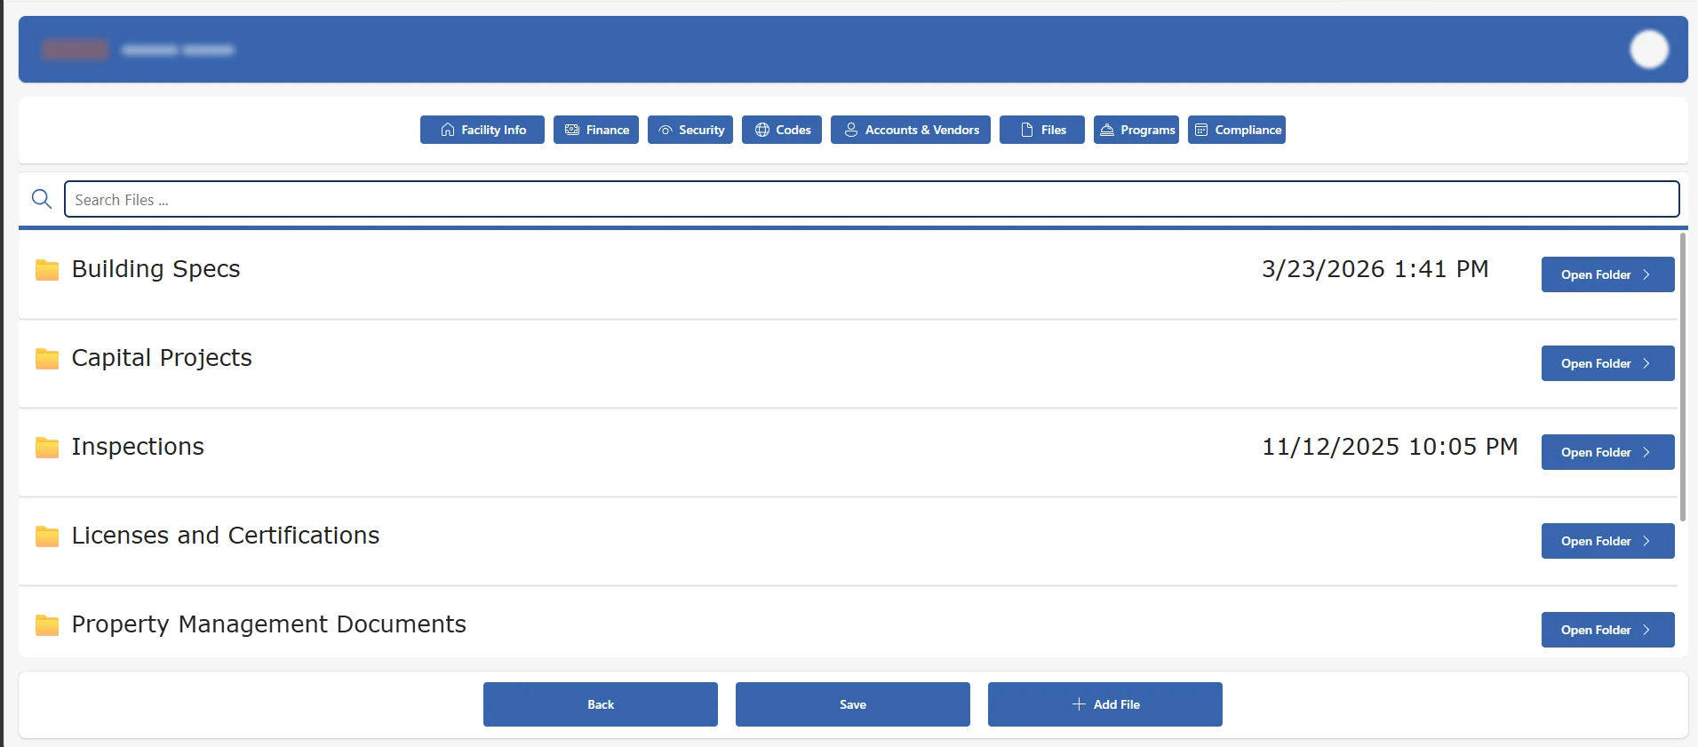Focus the Search Files input field
Viewport: 1698px width, 747px height.
click(x=872, y=199)
